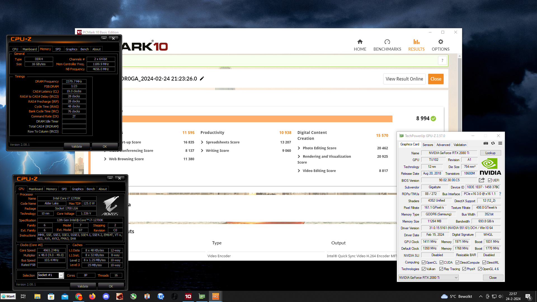Click the question mark help button in PCMark

pyautogui.click(x=442, y=60)
